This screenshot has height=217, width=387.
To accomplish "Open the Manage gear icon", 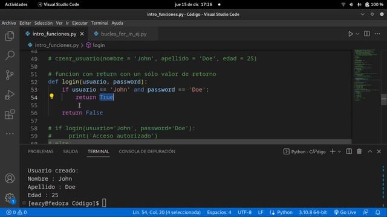I will click(10, 198).
